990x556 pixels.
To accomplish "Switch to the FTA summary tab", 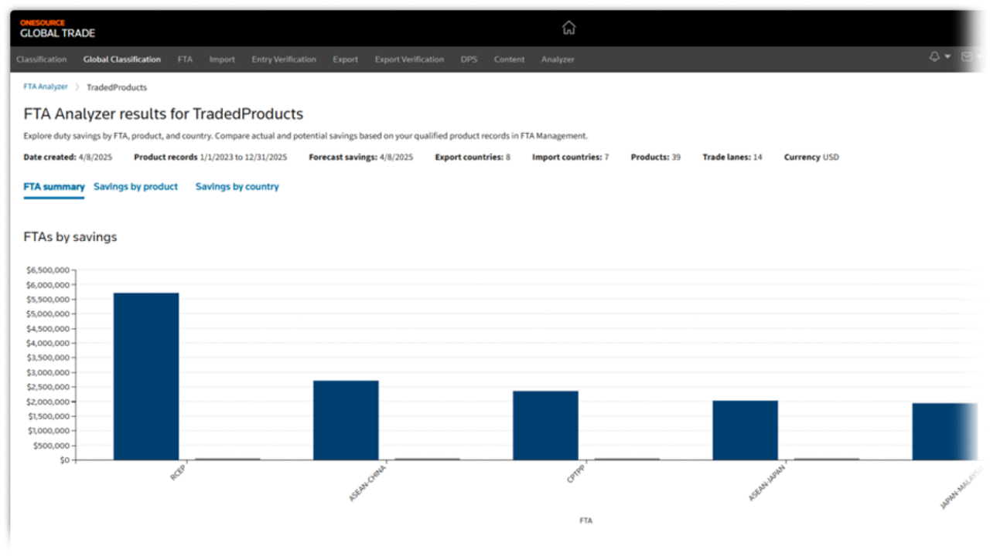I will (x=53, y=186).
